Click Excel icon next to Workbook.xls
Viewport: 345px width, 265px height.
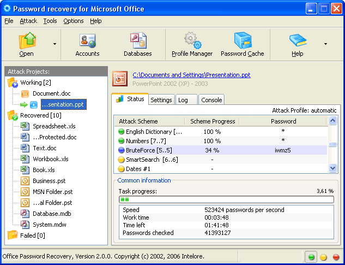pos(25,159)
